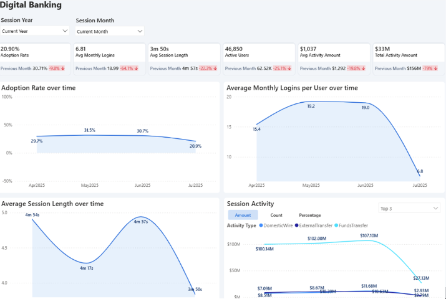Viewport: 446px width, 299px height.
Task: Click the 4m 17s label on Session Length chart
Action: (x=87, y=268)
